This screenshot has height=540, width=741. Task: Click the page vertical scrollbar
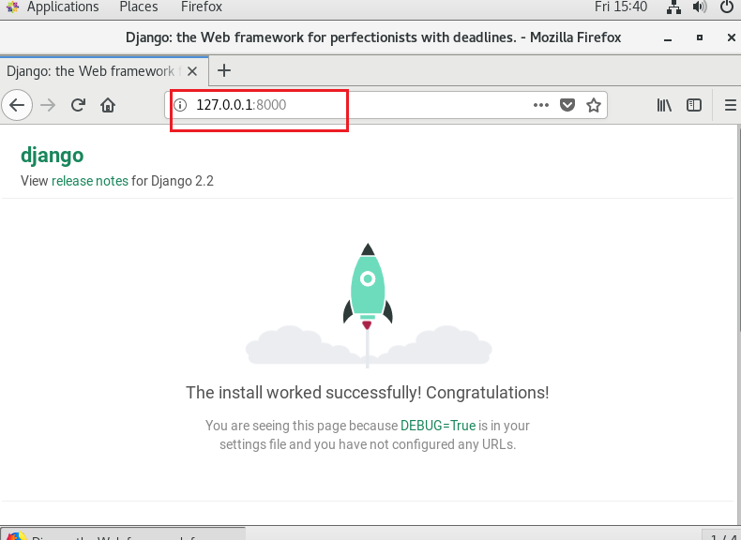[x=738, y=229]
